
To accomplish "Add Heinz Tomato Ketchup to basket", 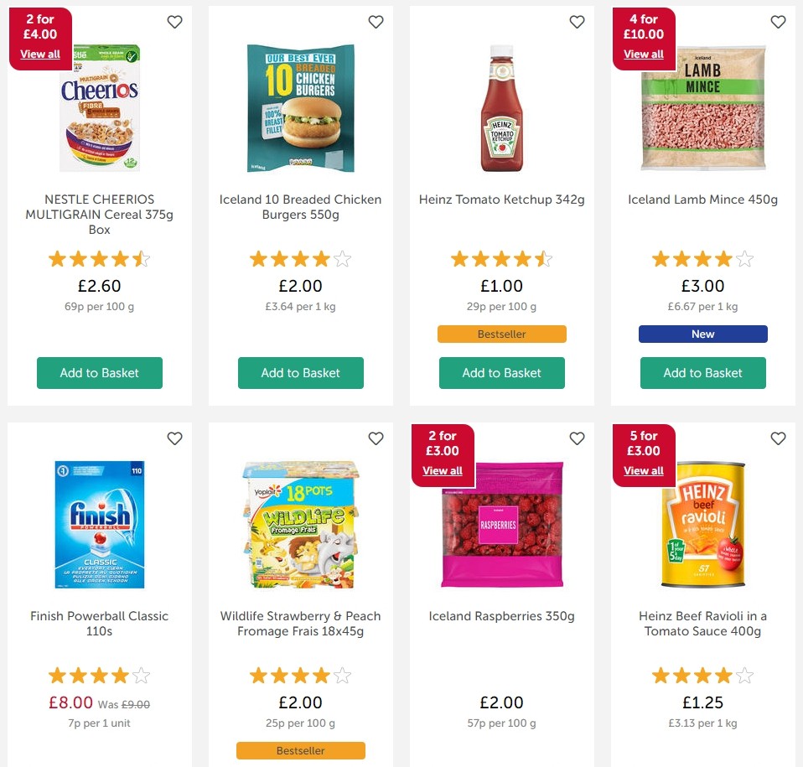I will tap(501, 373).
